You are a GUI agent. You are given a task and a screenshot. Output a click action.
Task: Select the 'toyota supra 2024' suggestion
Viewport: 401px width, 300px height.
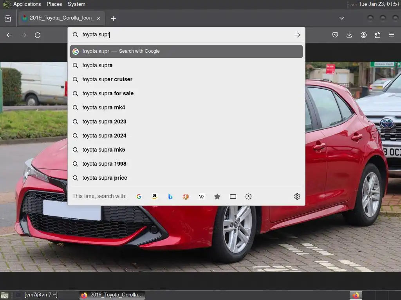click(x=186, y=136)
